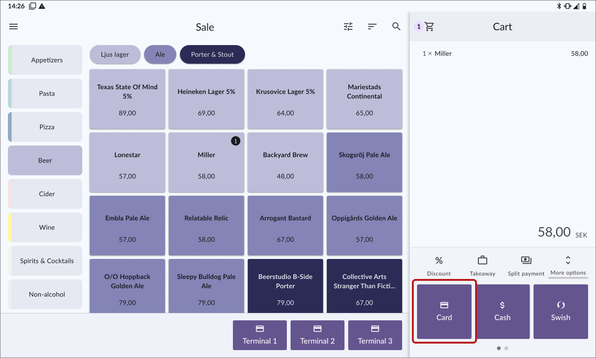Choose Split payment option

click(526, 265)
